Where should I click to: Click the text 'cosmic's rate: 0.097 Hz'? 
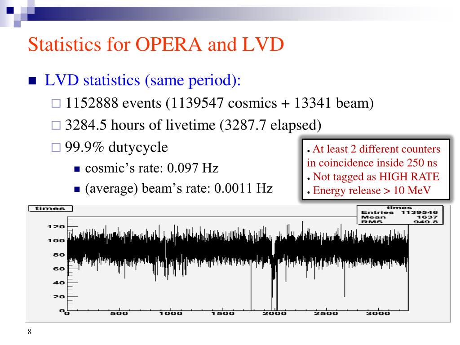point(152,168)
